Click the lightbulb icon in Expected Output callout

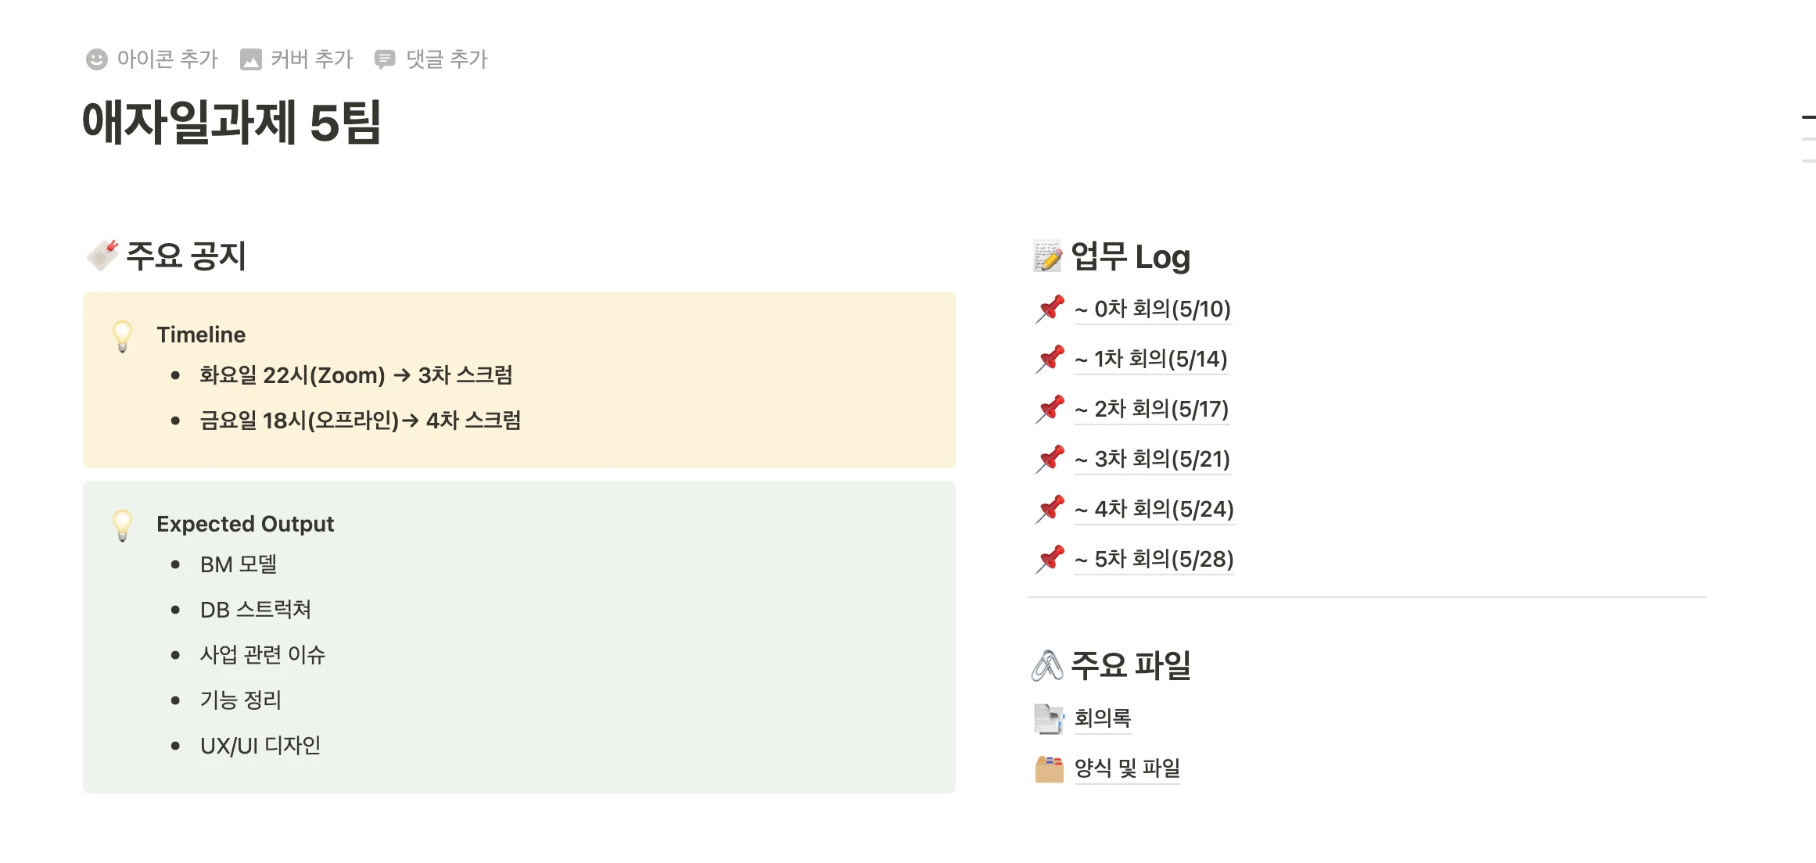[x=123, y=526]
